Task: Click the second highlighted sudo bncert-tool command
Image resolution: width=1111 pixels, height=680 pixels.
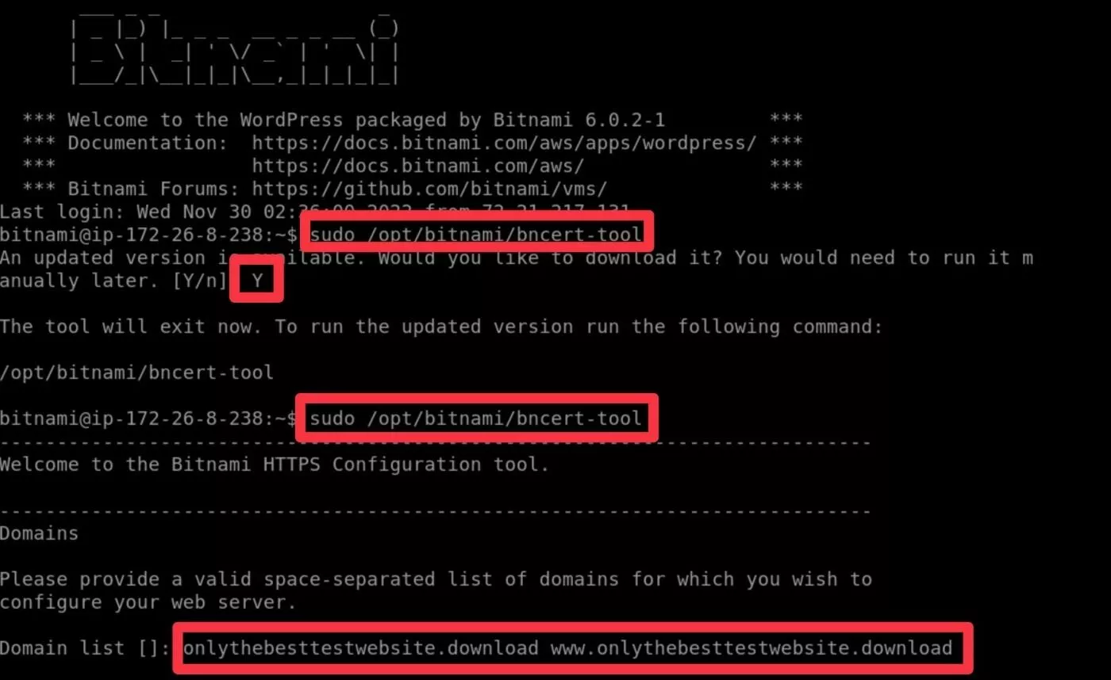Action: coord(475,418)
